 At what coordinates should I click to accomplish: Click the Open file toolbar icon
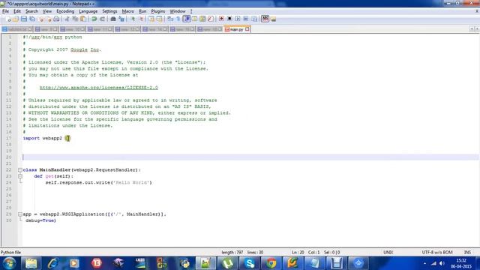(x=16, y=19)
